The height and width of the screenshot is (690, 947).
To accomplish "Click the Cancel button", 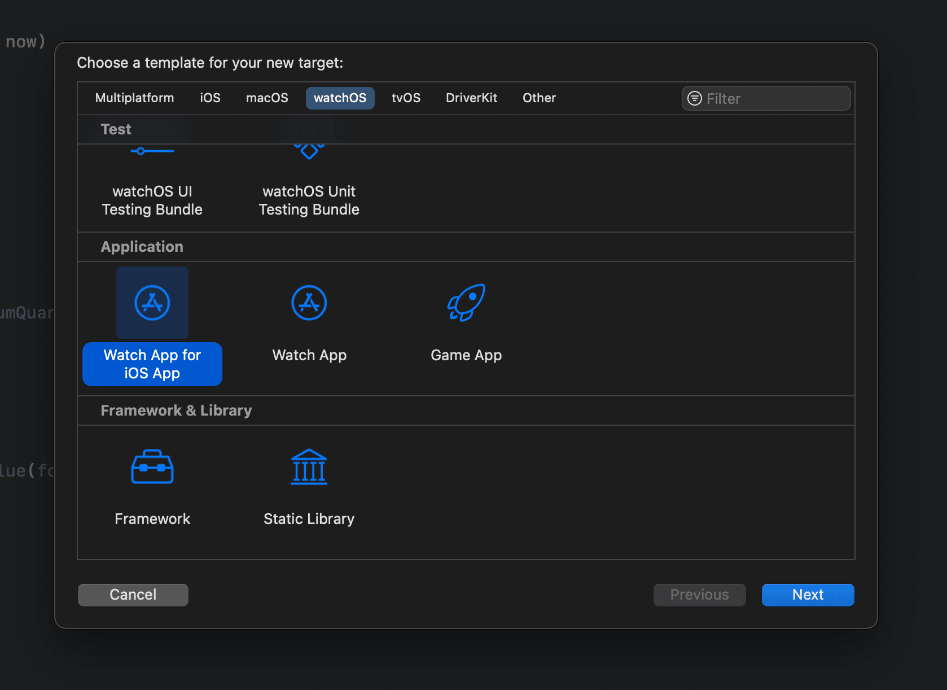I will pyautogui.click(x=133, y=595).
